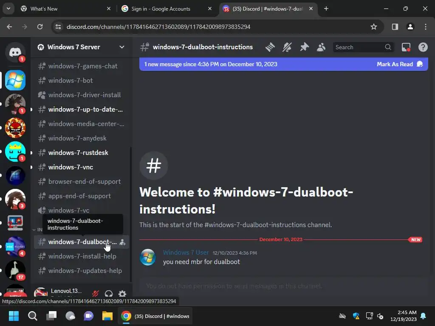Click the channel list scrollbar
435x326 pixels.
pos(131,214)
